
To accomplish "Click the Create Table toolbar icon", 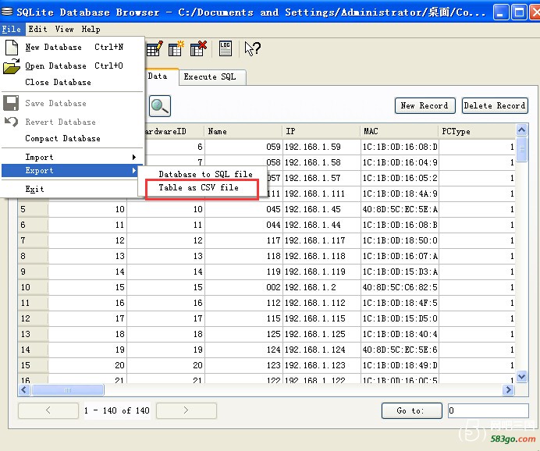I will click(155, 48).
